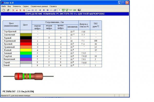Choose the inductor coil symbol icon
154x102 pixels.
click(x=51, y=10)
